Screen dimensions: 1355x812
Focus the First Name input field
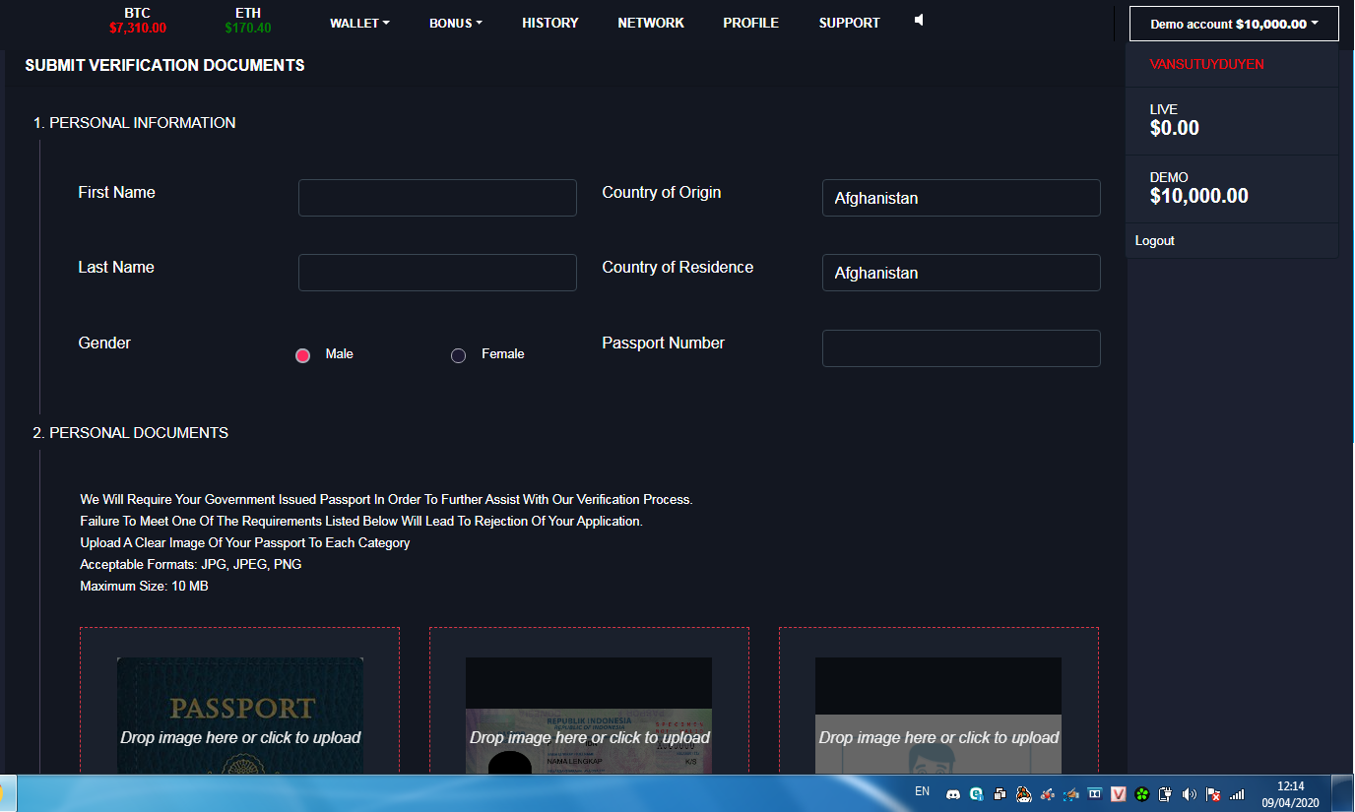pos(437,198)
